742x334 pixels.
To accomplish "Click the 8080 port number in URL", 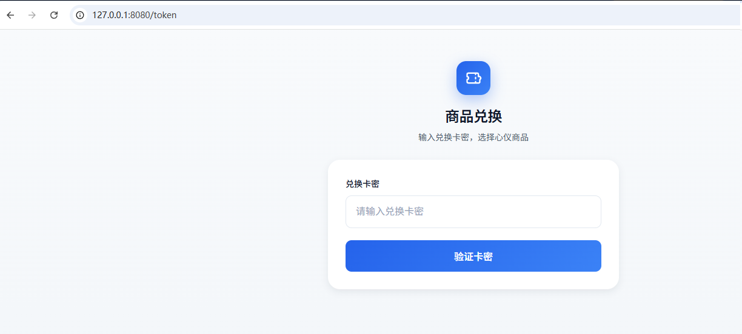I will 141,15.
